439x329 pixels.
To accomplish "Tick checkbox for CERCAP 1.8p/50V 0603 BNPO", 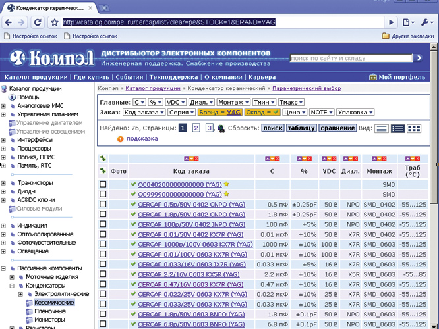I will 103,314.
